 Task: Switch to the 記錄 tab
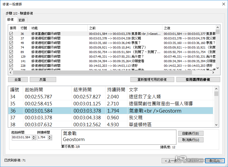[x=22, y=20]
